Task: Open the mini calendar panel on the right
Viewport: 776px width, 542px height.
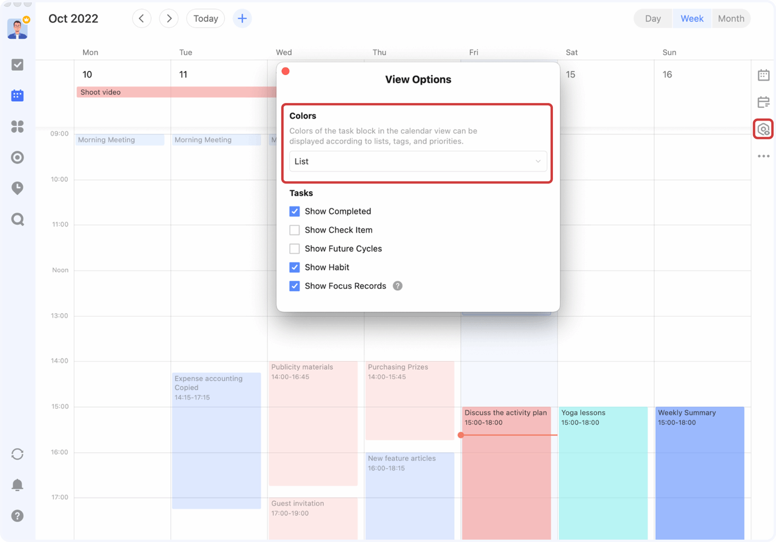Action: pos(763,74)
